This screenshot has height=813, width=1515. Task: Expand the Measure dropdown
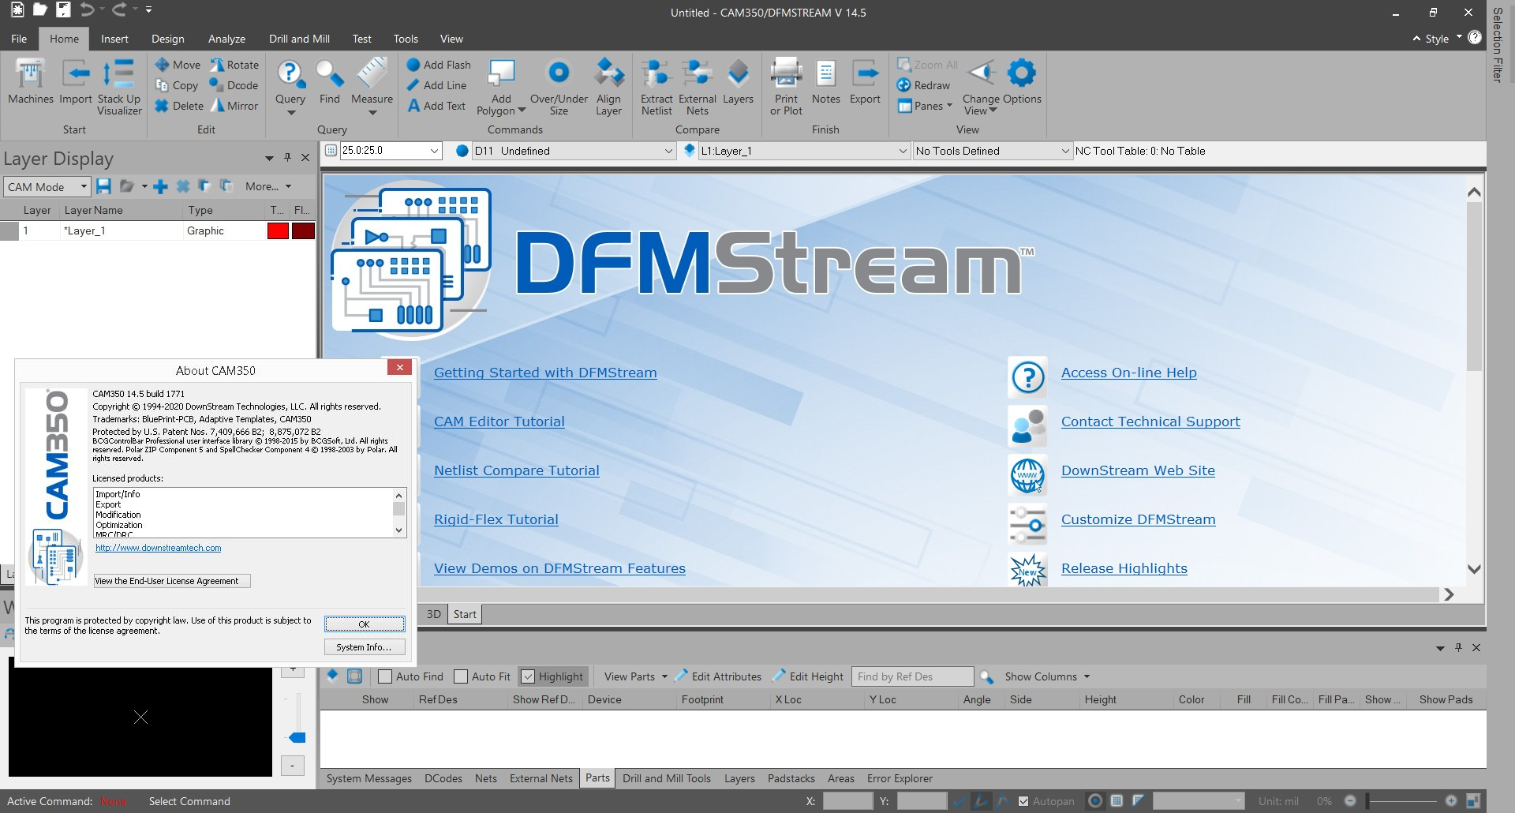[372, 113]
